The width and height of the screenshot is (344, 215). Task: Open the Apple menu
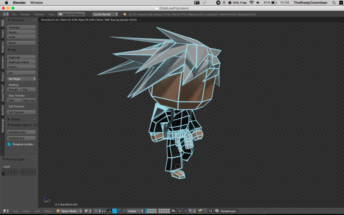coord(6,3)
